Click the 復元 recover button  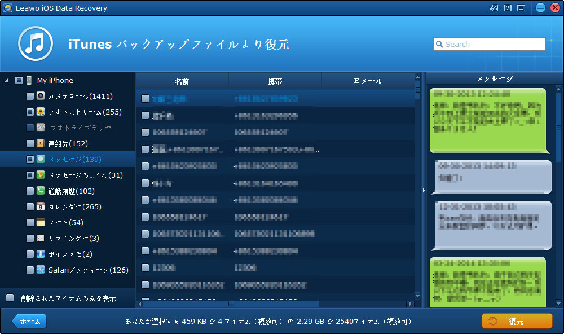click(x=517, y=321)
